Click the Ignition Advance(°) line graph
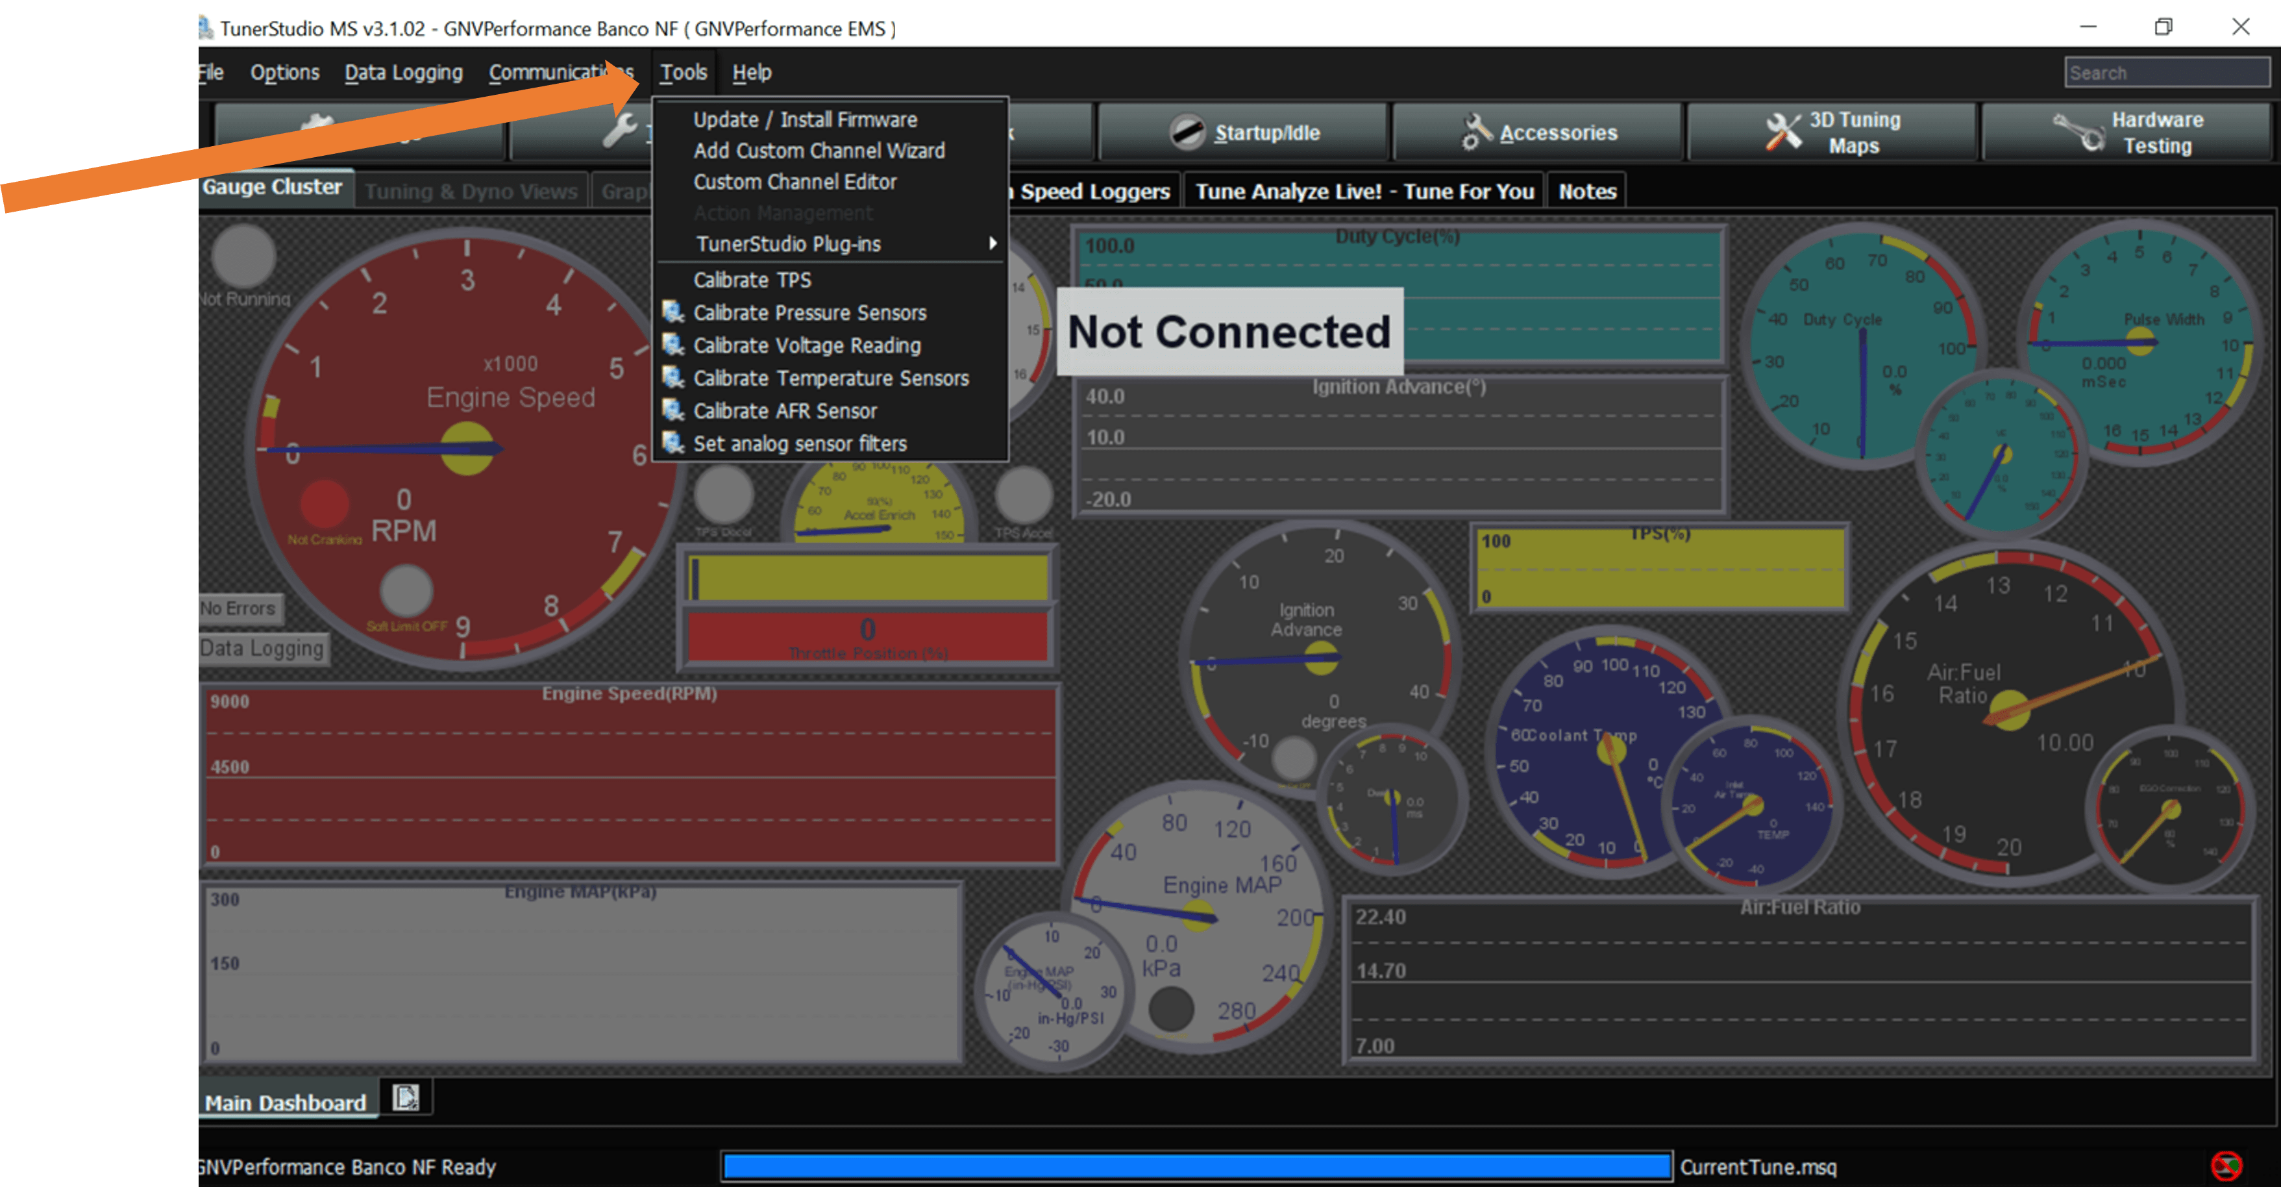 click(1399, 447)
